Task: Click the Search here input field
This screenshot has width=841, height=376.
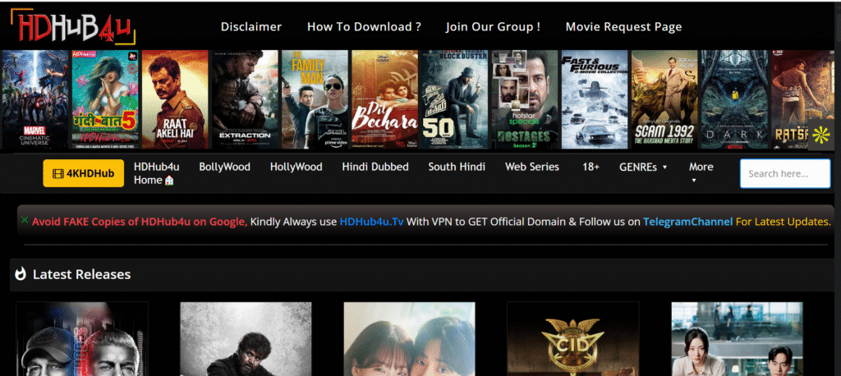Action: click(784, 174)
